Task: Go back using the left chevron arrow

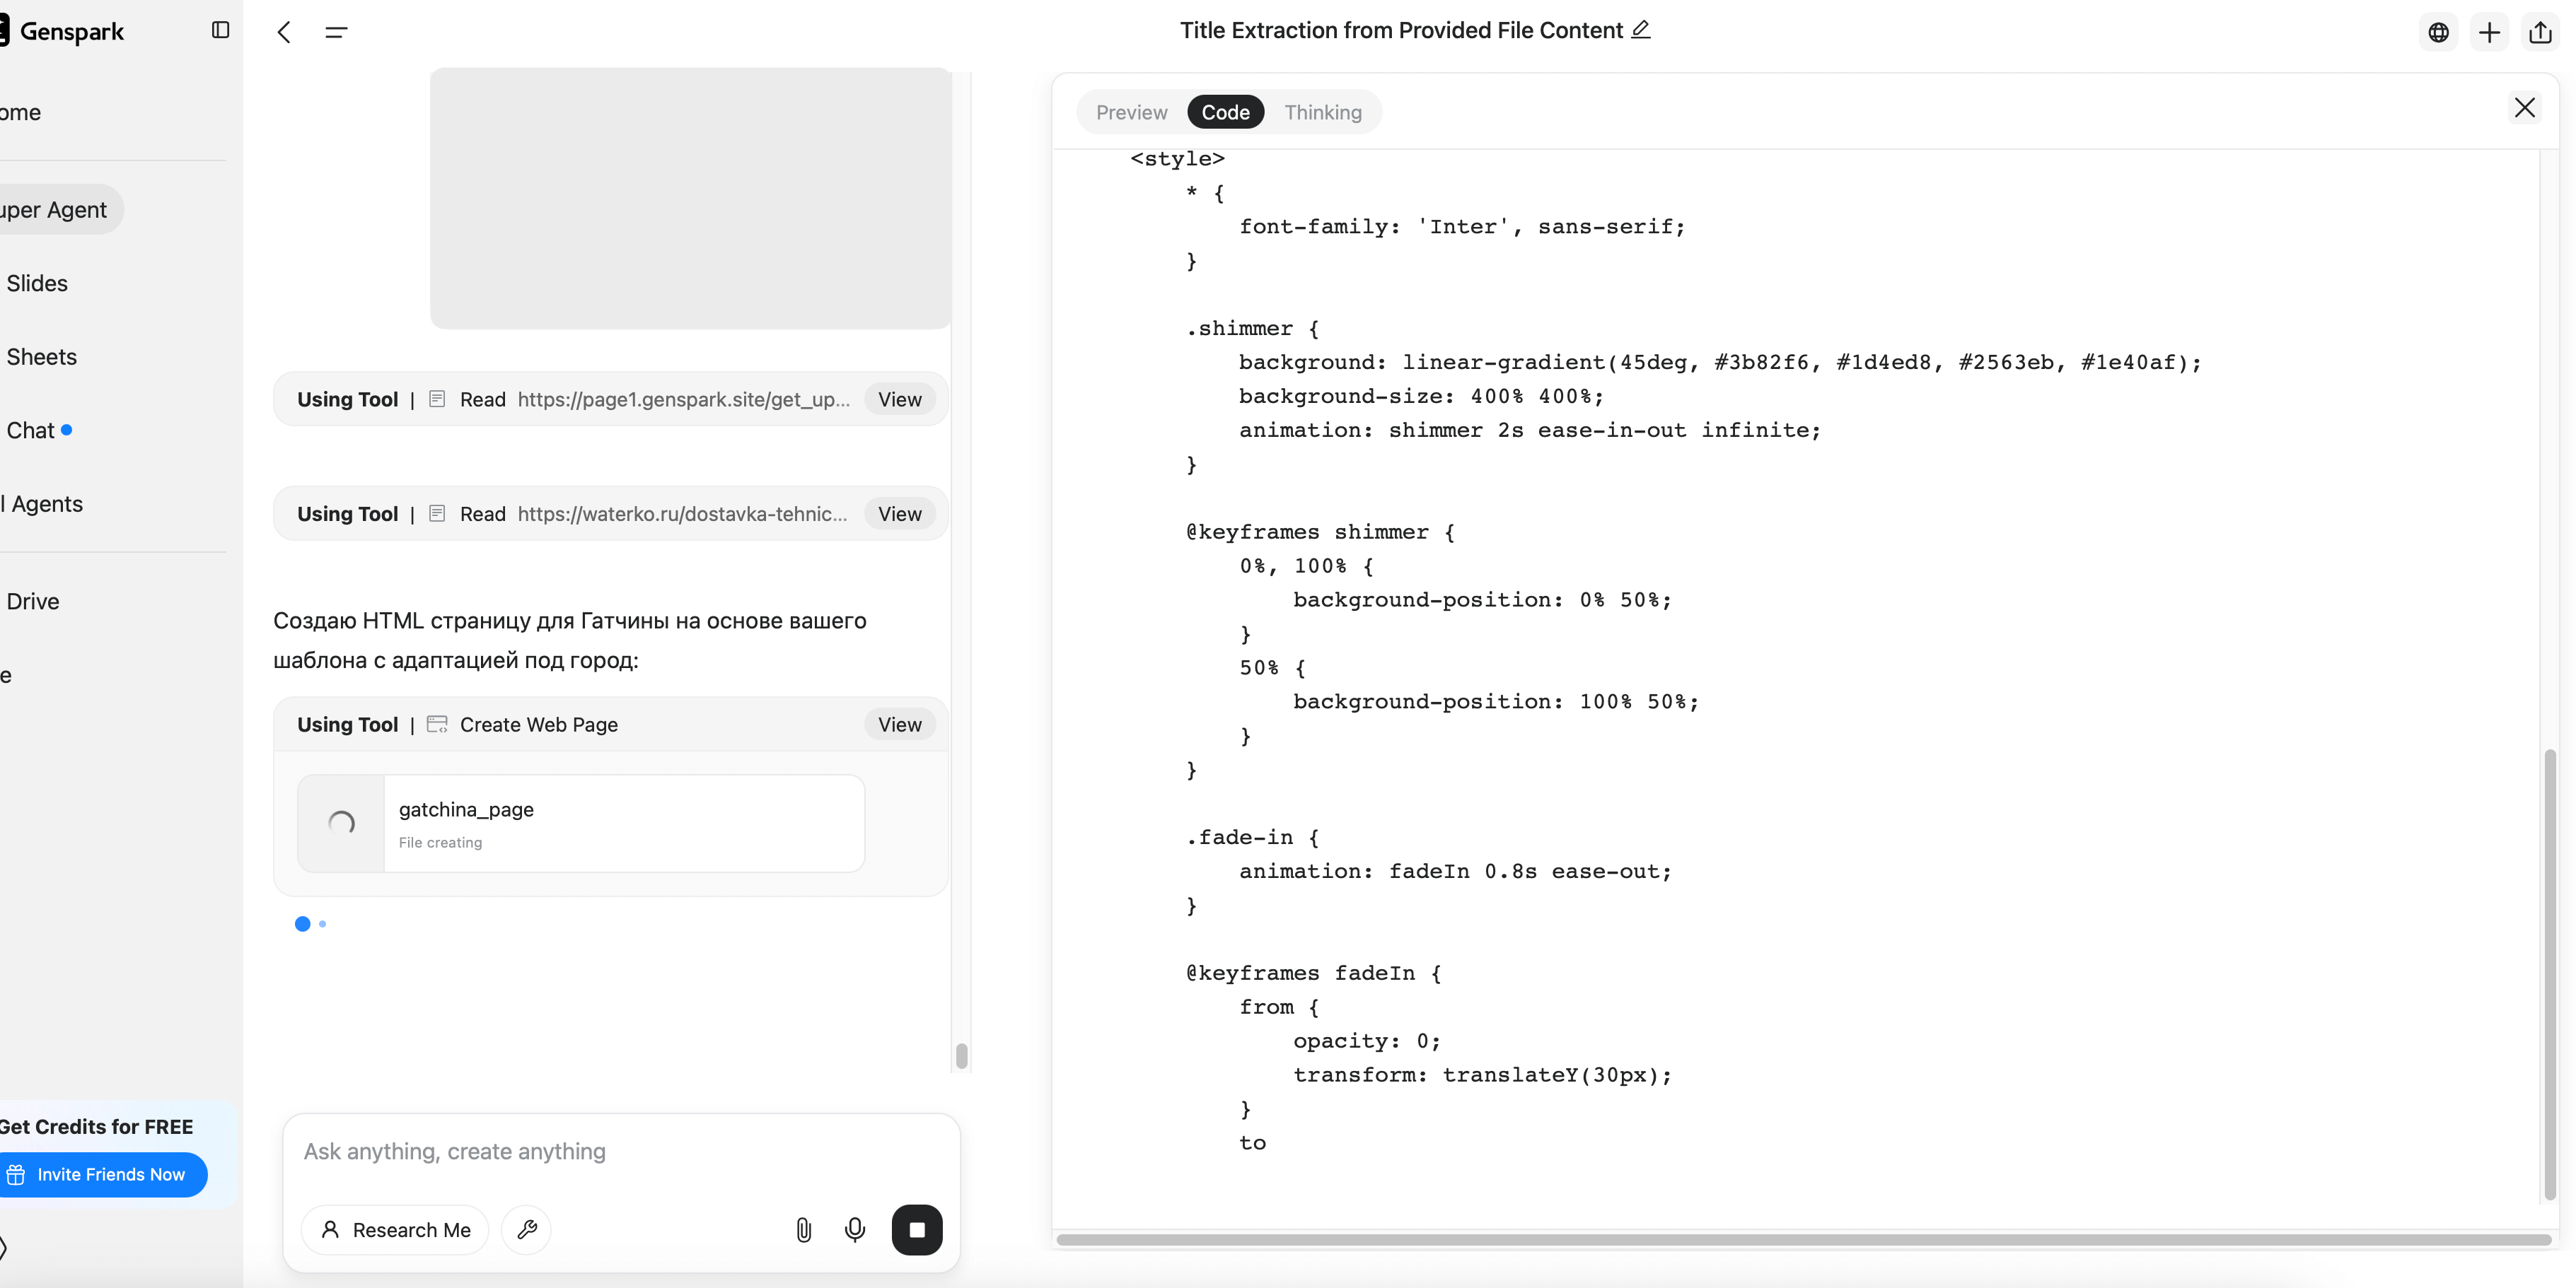Action: 284,32
